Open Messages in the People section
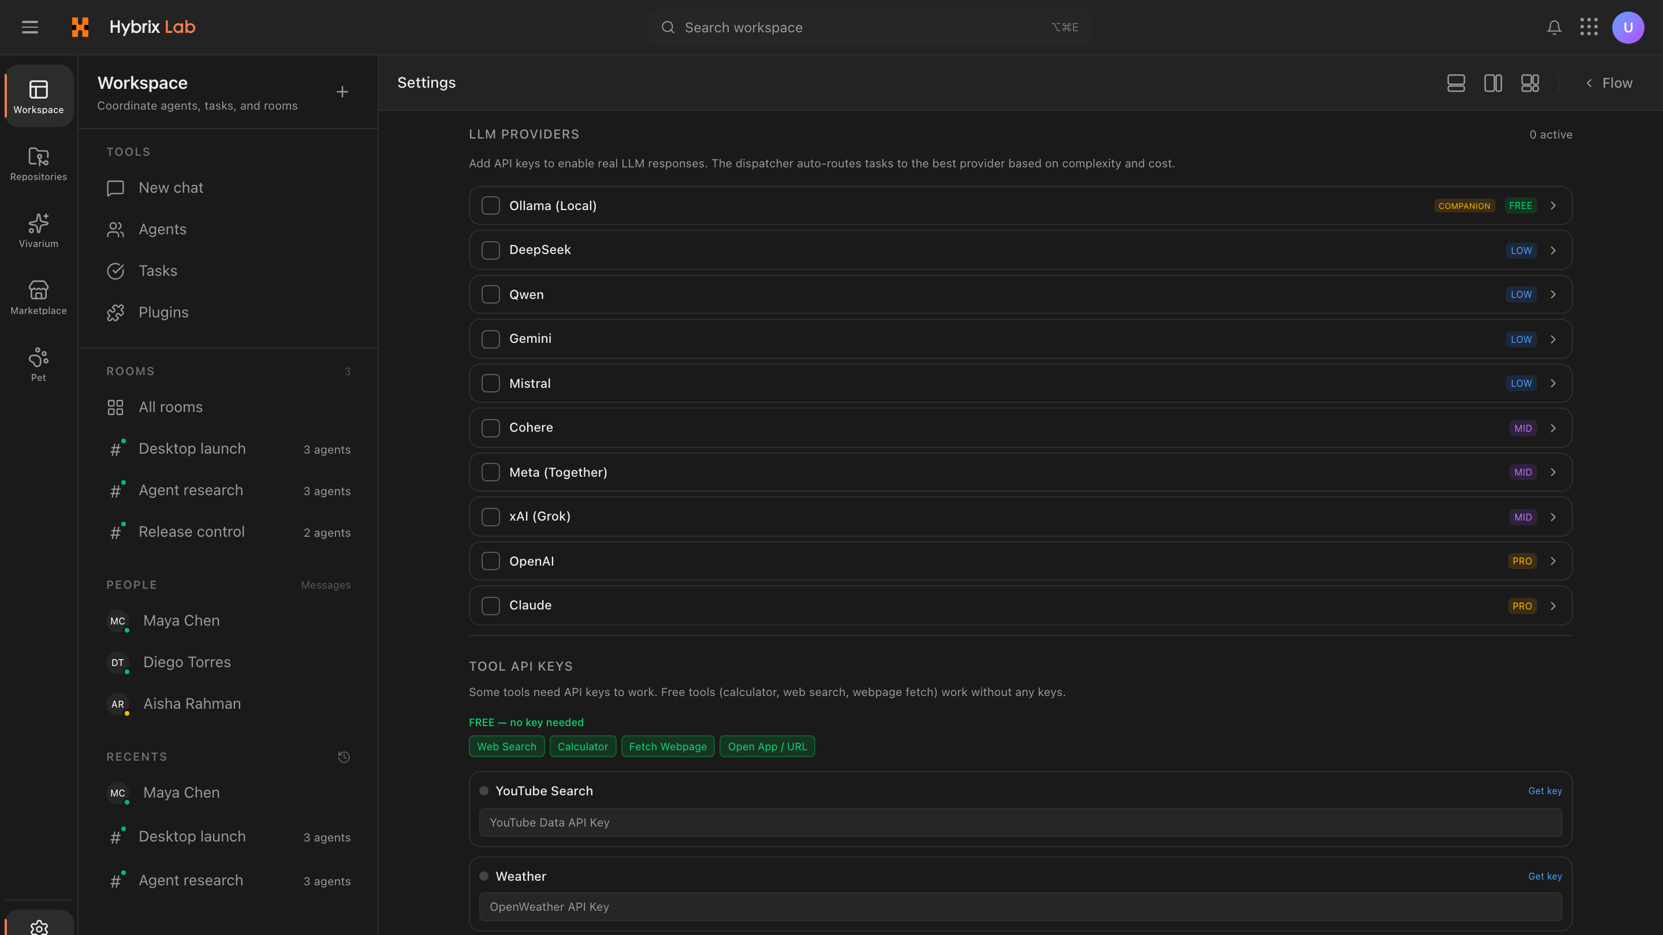The height and width of the screenshot is (935, 1663). click(x=326, y=585)
